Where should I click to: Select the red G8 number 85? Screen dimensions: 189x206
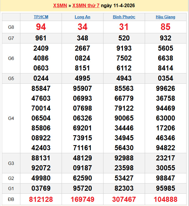(x=165, y=27)
